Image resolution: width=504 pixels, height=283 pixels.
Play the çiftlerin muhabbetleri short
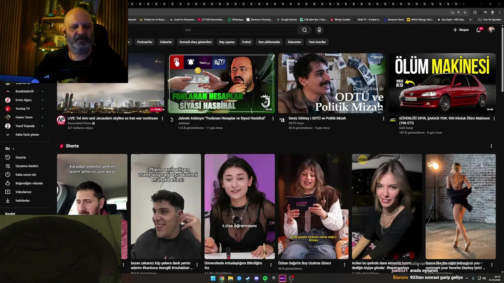(x=166, y=206)
